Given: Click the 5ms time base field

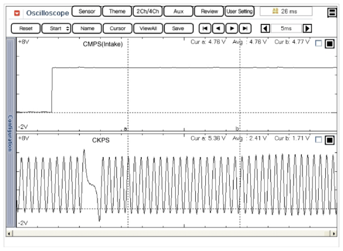Looking at the screenshot, I should pos(286,28).
